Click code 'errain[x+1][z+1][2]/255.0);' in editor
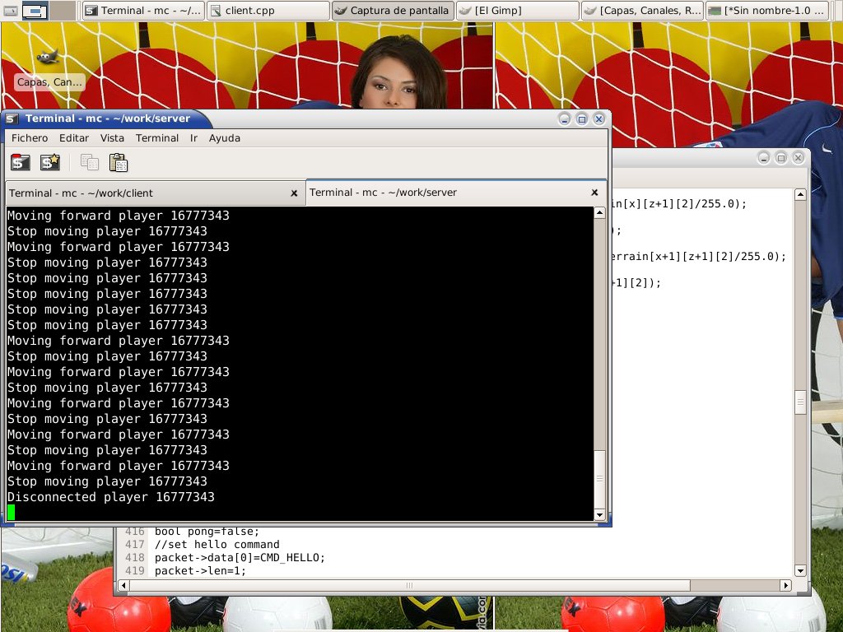 click(700, 257)
